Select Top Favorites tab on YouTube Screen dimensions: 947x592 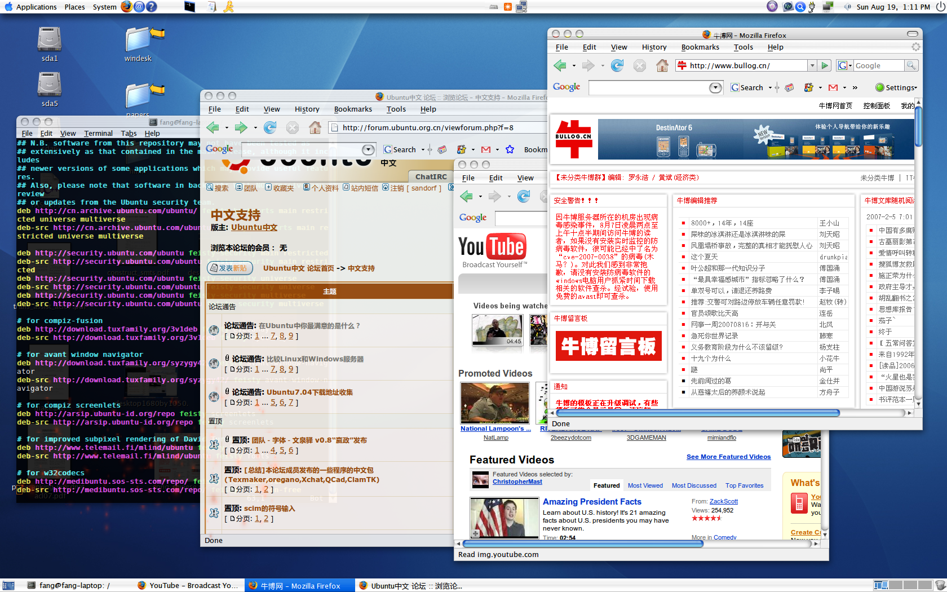point(744,485)
